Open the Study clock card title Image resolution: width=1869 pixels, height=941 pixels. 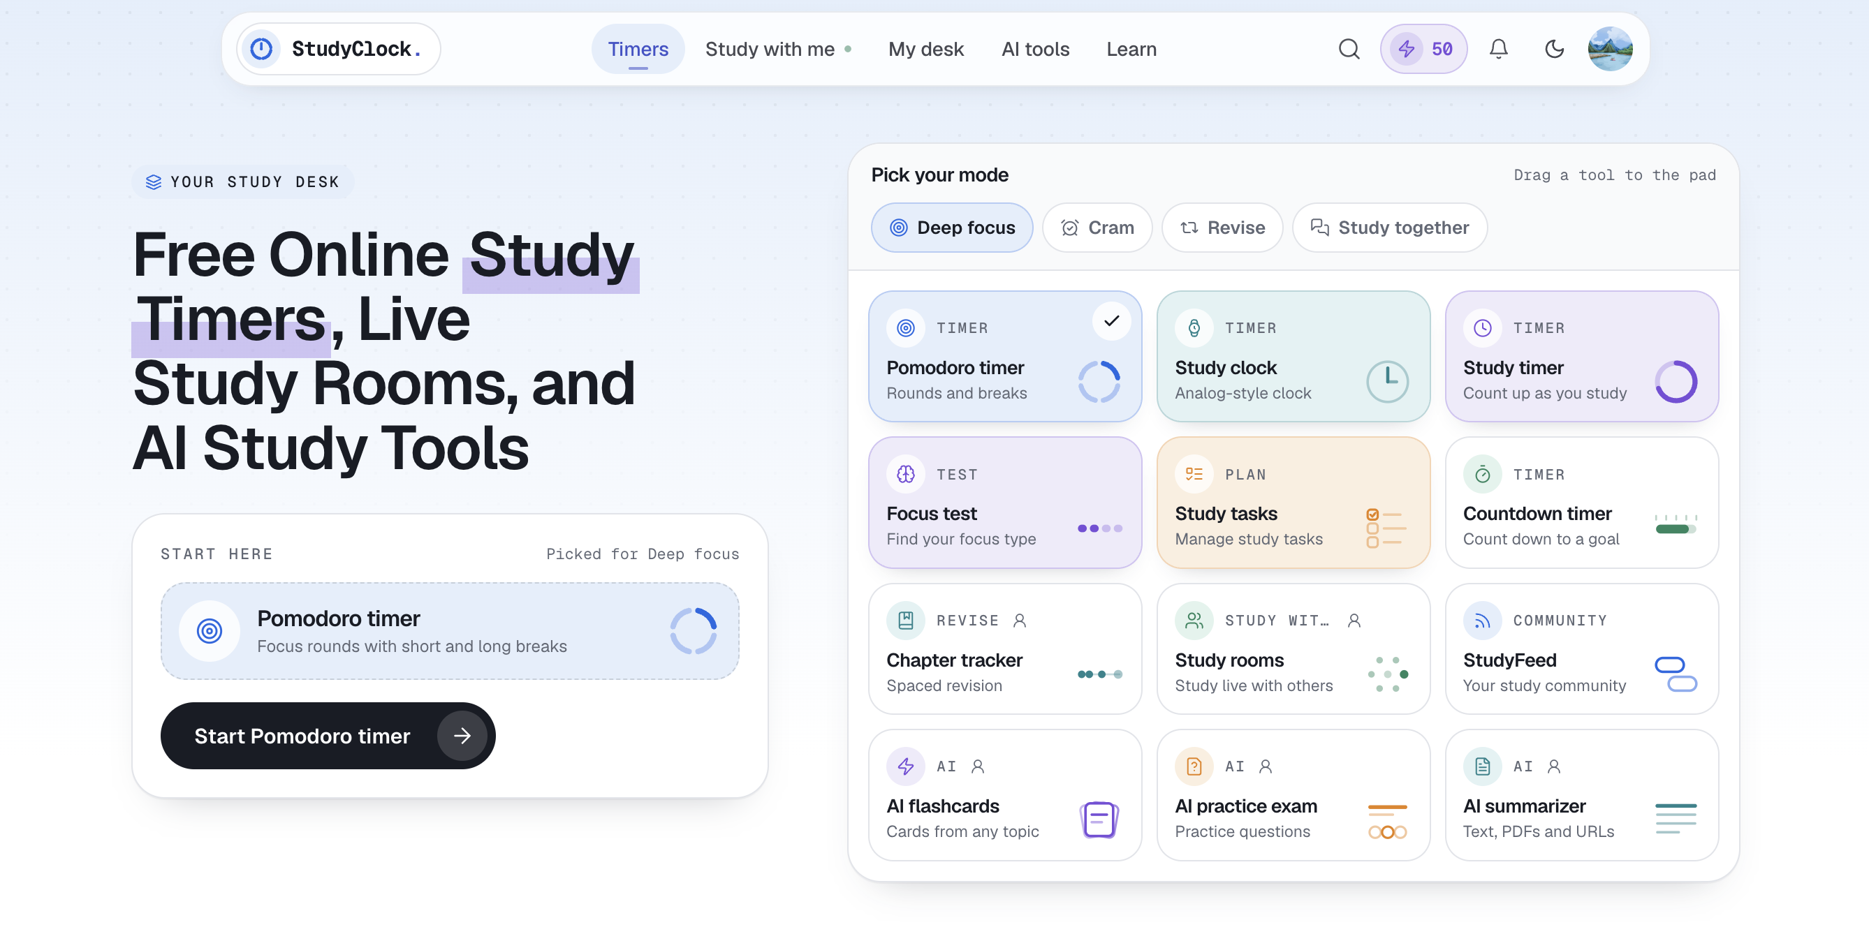click(1226, 368)
